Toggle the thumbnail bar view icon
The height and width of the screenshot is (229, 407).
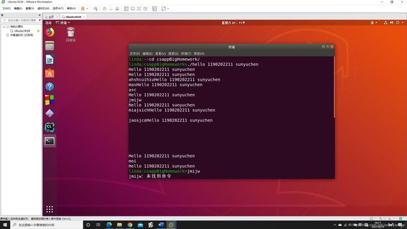[x=133, y=9]
